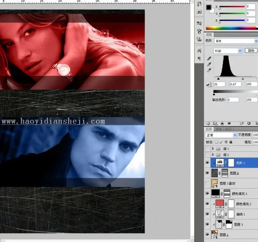Select the 曲线 1 curves thumbnail

pyautogui.click(x=220, y=214)
